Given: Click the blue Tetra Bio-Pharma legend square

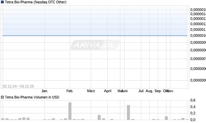Looking at the screenshot, I should click(x=2, y=2).
